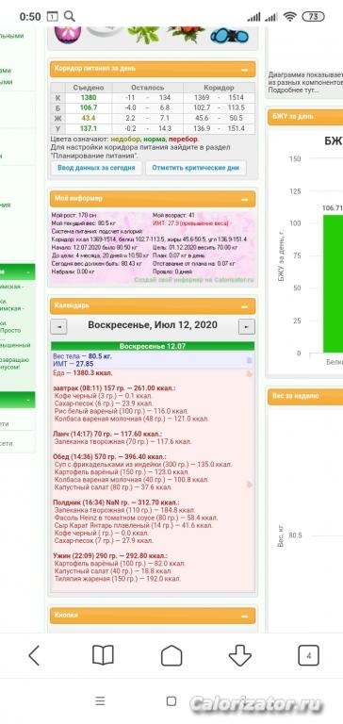Click the Ввод данных за сегодня button

coord(96,168)
